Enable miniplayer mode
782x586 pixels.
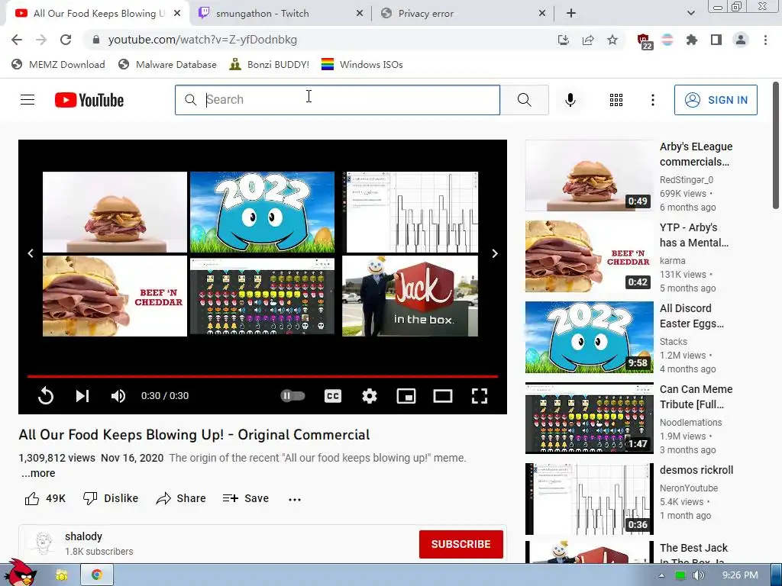click(x=406, y=396)
